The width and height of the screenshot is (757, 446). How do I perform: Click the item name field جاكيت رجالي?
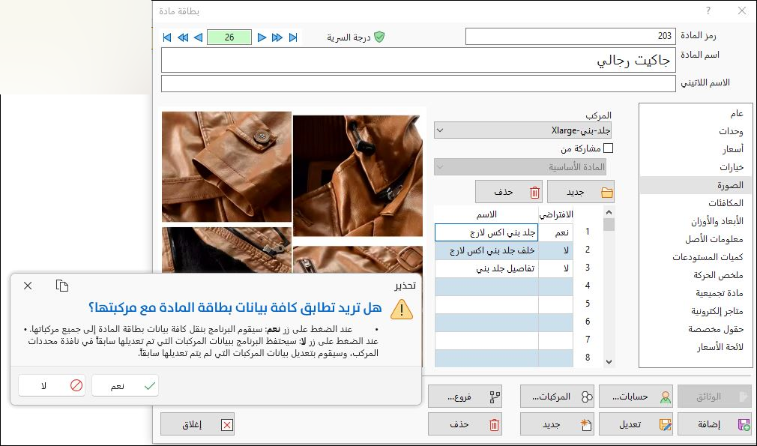(x=418, y=60)
